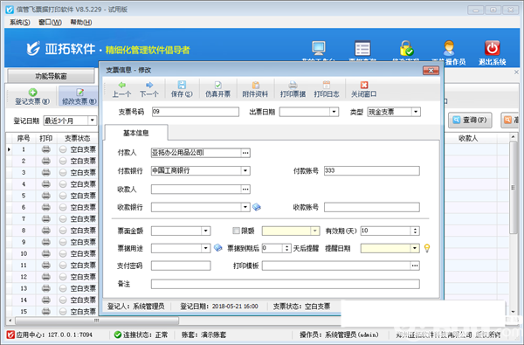Expand the 出票日期 date dropdown
The width and height of the screenshot is (524, 345).
pos(334,112)
